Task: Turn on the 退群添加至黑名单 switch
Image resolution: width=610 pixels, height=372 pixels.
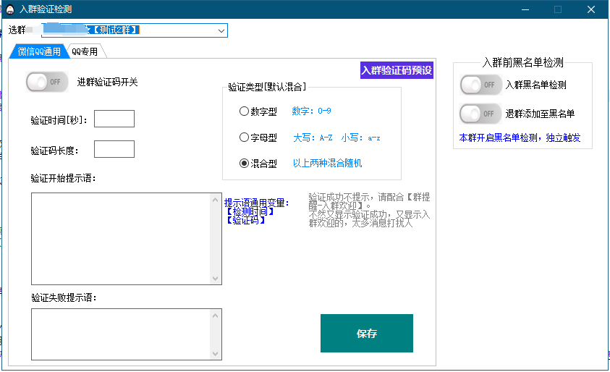Action: (x=481, y=114)
